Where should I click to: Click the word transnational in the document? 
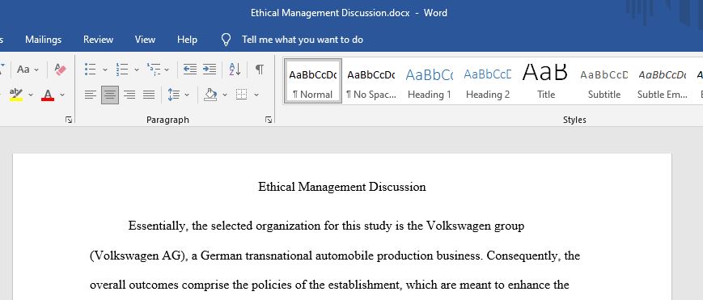click(x=279, y=256)
